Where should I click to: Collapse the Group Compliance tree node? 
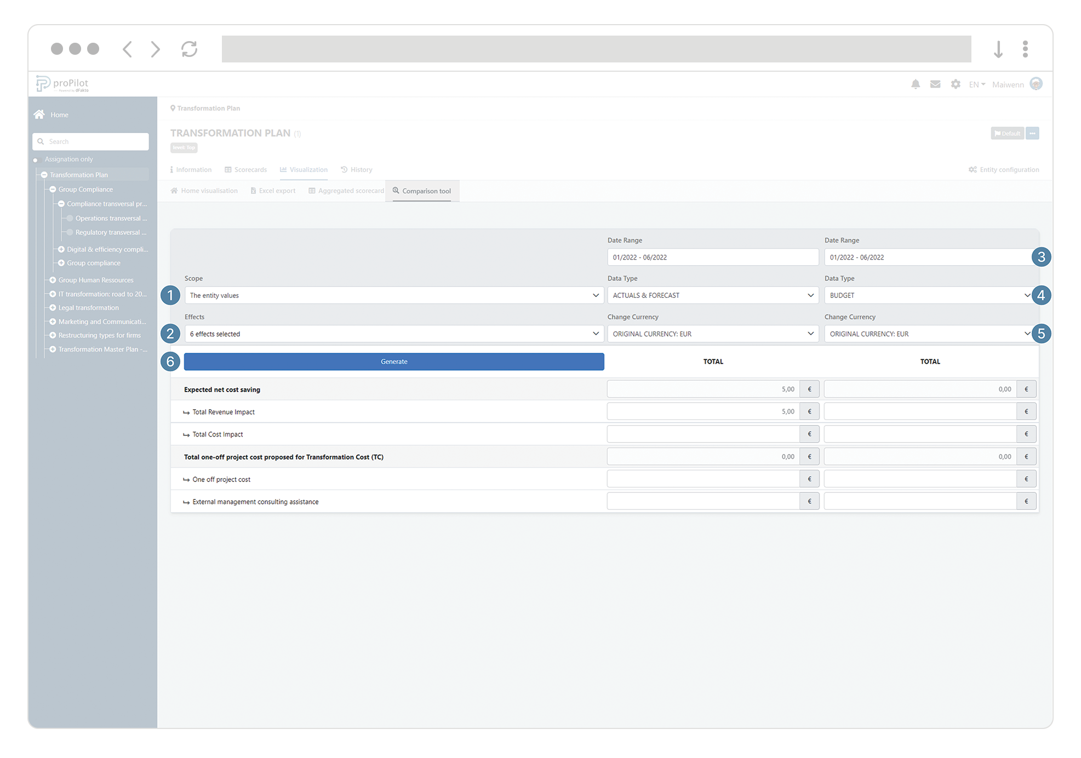[x=53, y=190]
